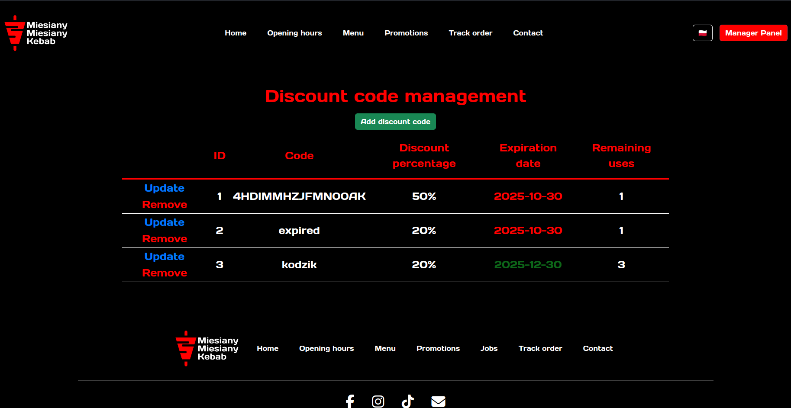This screenshot has height=408, width=791.
Task: Open the TikTok icon in footer
Action: 407,401
